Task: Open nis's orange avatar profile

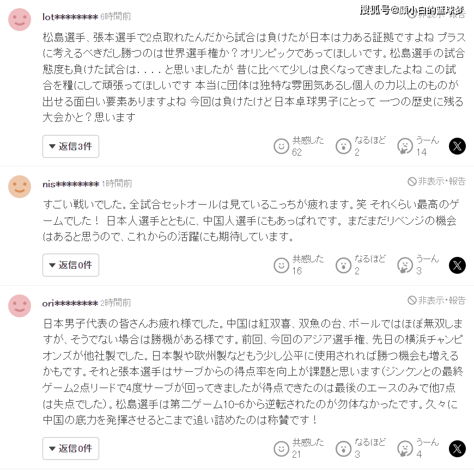Action: click(20, 187)
